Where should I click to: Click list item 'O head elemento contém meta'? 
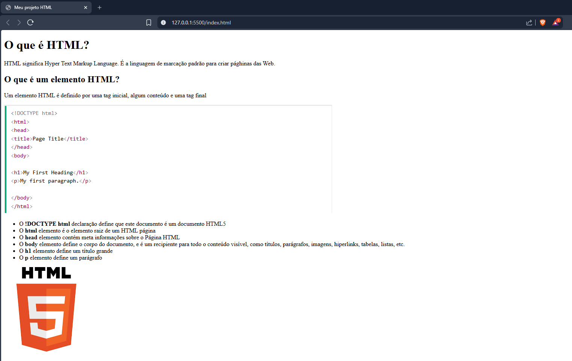point(100,237)
